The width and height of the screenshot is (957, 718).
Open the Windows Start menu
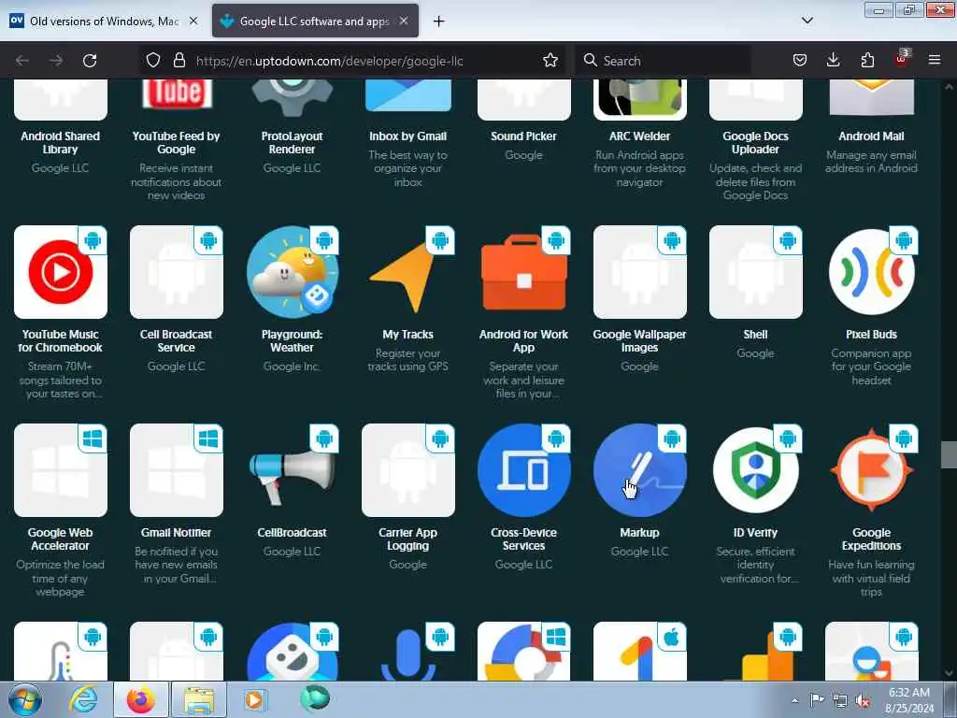24,699
